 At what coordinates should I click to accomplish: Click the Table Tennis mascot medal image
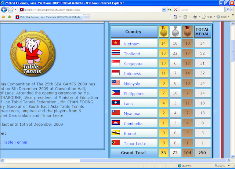pos(33,53)
